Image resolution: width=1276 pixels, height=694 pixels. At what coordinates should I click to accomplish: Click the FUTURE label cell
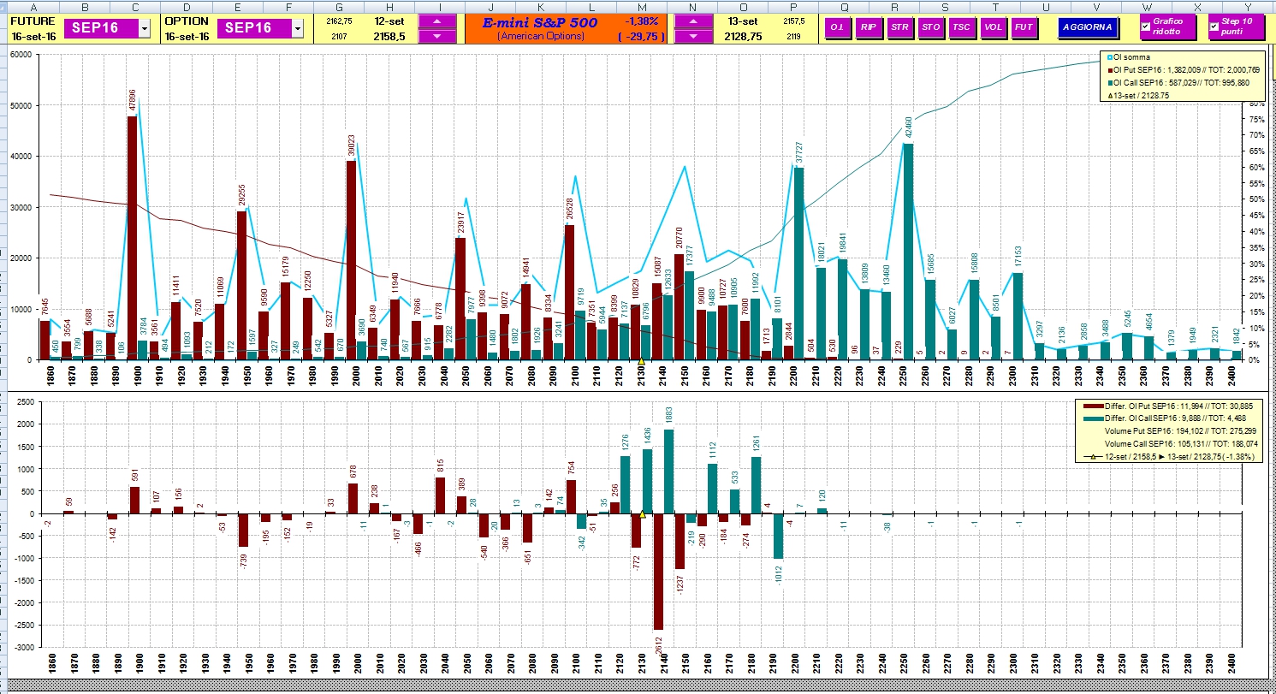coord(32,20)
